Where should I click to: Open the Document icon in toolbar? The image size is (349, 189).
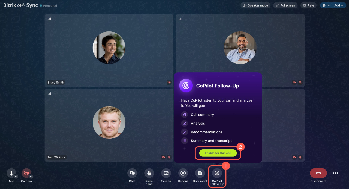[200, 173]
